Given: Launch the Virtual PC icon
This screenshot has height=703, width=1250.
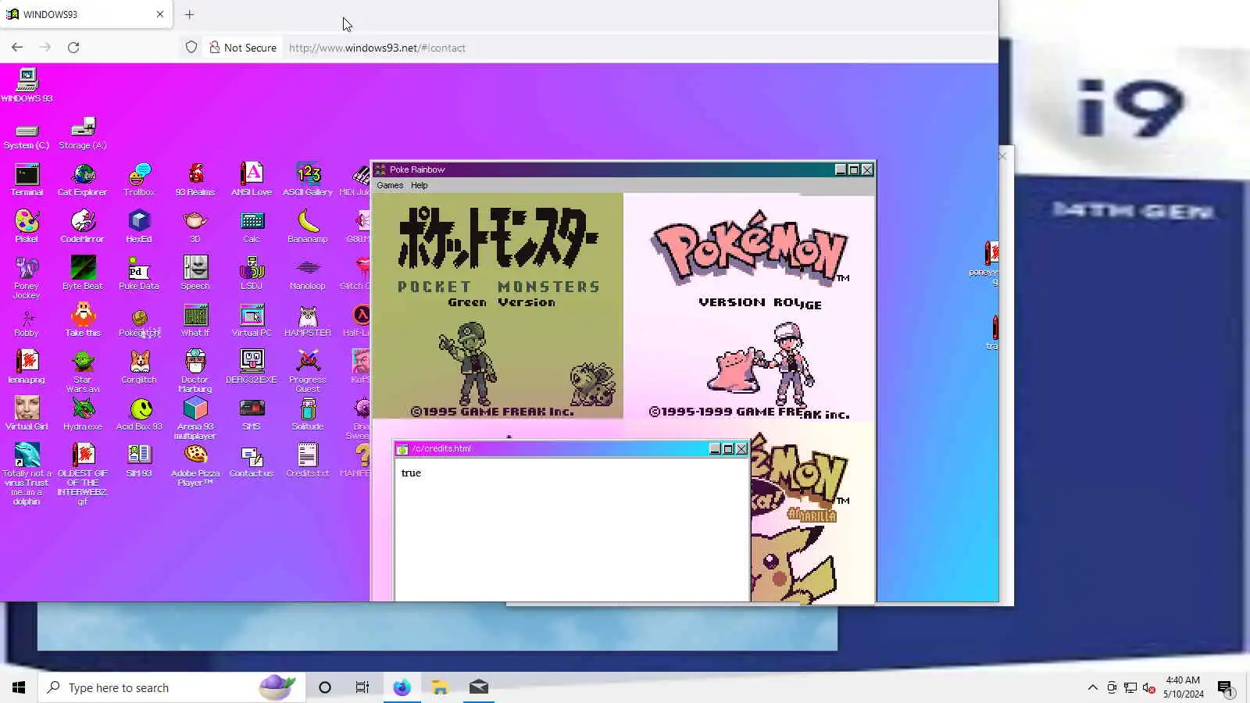Looking at the screenshot, I should (252, 320).
